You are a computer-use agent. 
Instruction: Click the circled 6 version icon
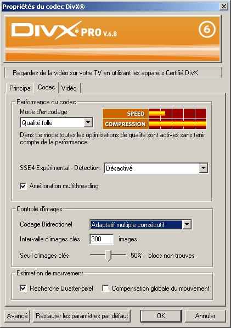pos(207,29)
